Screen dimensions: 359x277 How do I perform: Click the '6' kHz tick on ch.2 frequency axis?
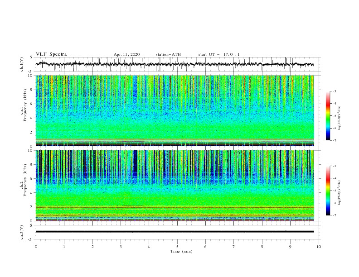(32, 179)
